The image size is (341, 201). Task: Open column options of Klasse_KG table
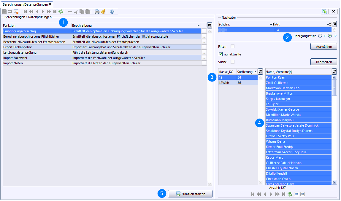tap(260, 71)
